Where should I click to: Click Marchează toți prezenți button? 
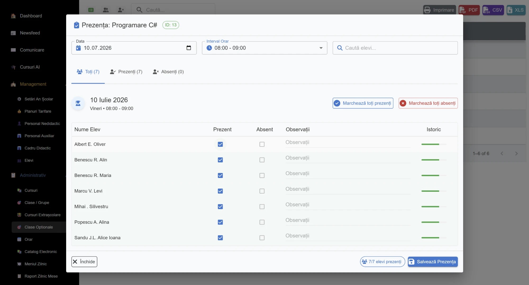(x=363, y=103)
